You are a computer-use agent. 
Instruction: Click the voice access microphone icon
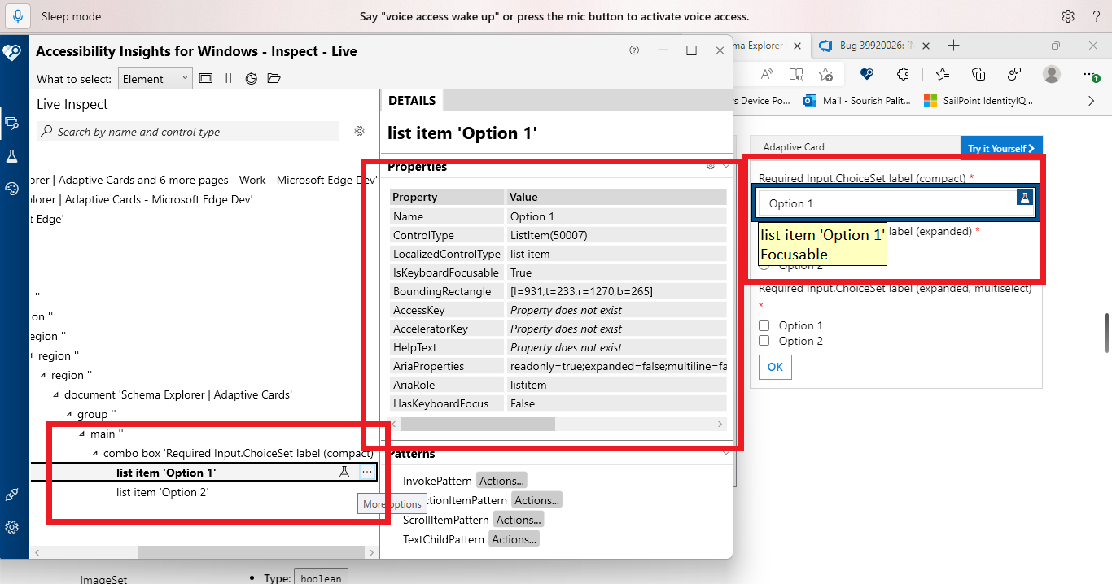(17, 16)
